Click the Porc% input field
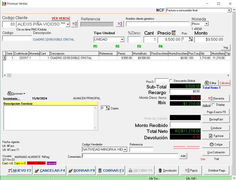The image size is (236, 180). click(161, 81)
